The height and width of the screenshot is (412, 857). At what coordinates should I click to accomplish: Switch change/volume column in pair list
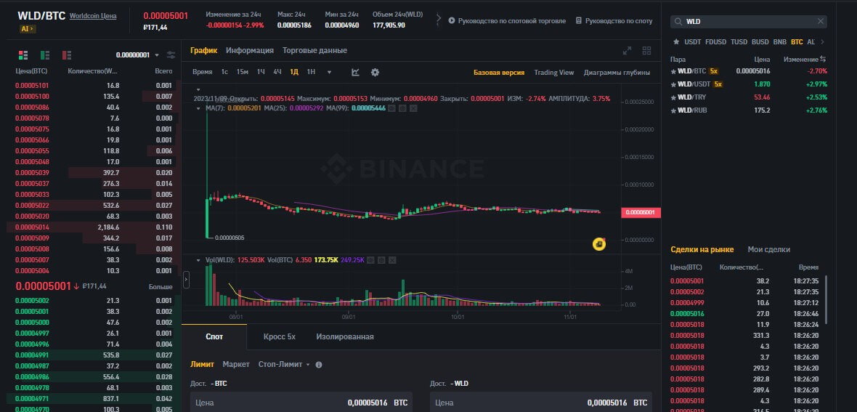823,59
